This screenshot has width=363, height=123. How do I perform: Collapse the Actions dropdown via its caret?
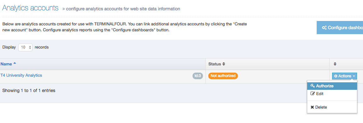coord(354,76)
